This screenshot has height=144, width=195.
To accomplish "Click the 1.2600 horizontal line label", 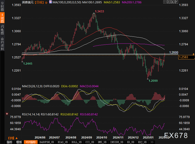I will tap(174, 52).
